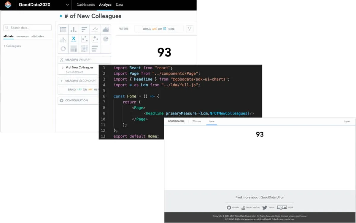This screenshot has height=223, width=356.
Task: Switch to the Analyze tab
Action: pyautogui.click(x=105, y=5)
